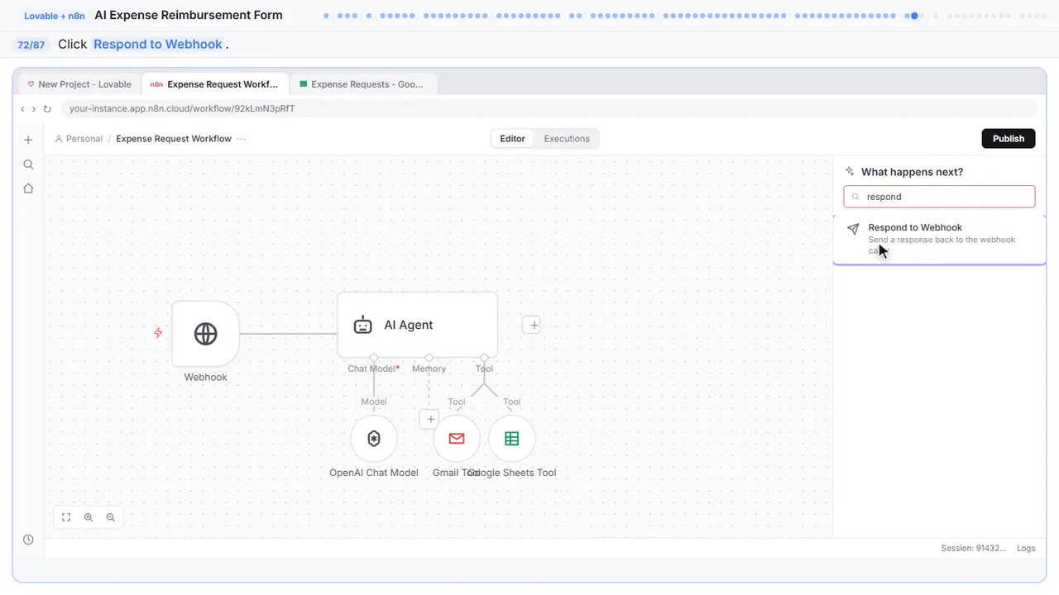Switch to the Executions tab
Screen dimensions: 1059x595
click(567, 139)
